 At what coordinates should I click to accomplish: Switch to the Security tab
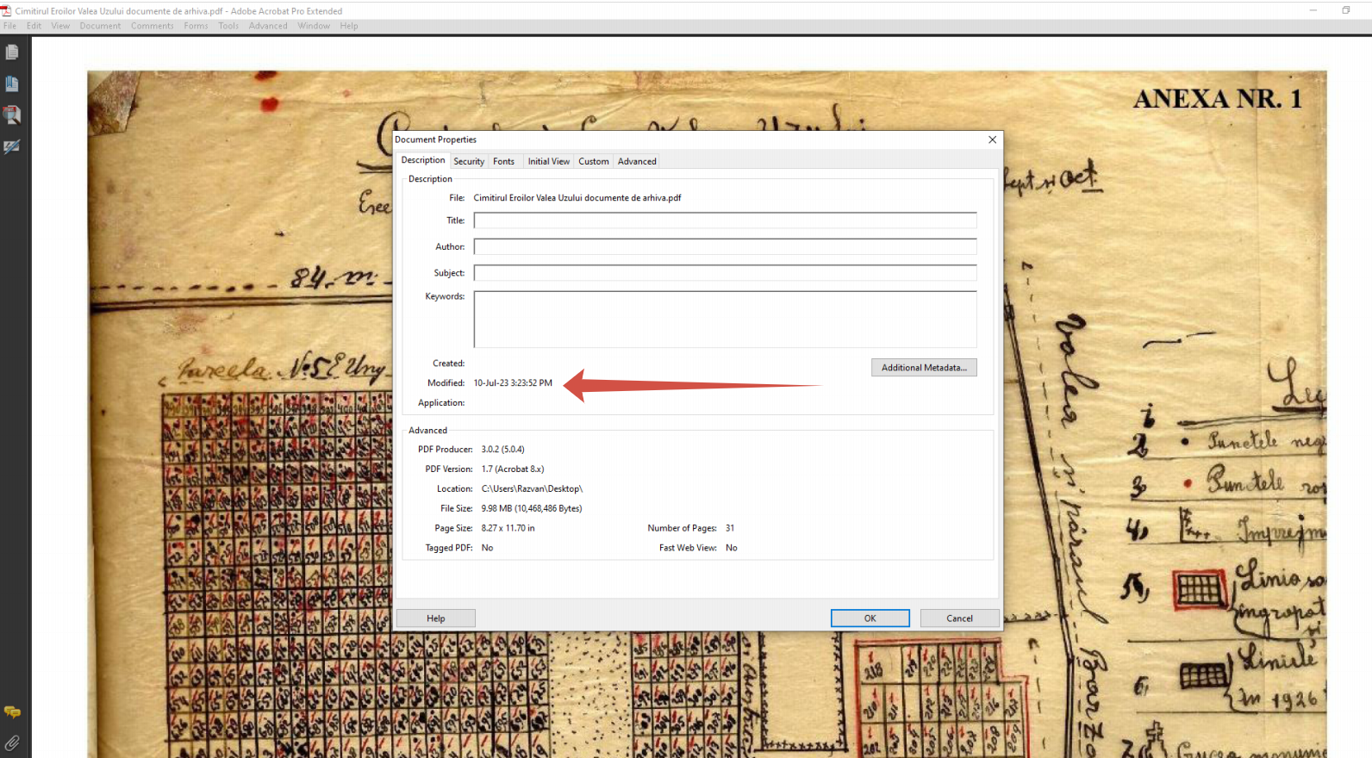(x=469, y=161)
